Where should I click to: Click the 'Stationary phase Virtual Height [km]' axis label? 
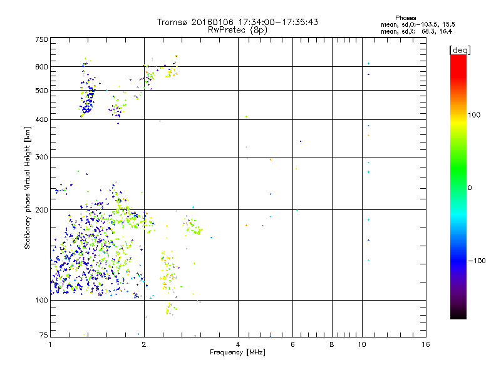click(x=27, y=188)
